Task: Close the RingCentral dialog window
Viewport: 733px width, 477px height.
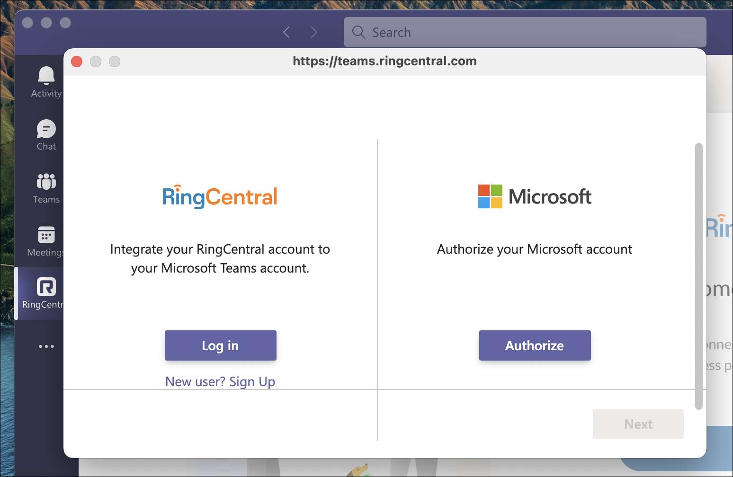Action: tap(77, 62)
